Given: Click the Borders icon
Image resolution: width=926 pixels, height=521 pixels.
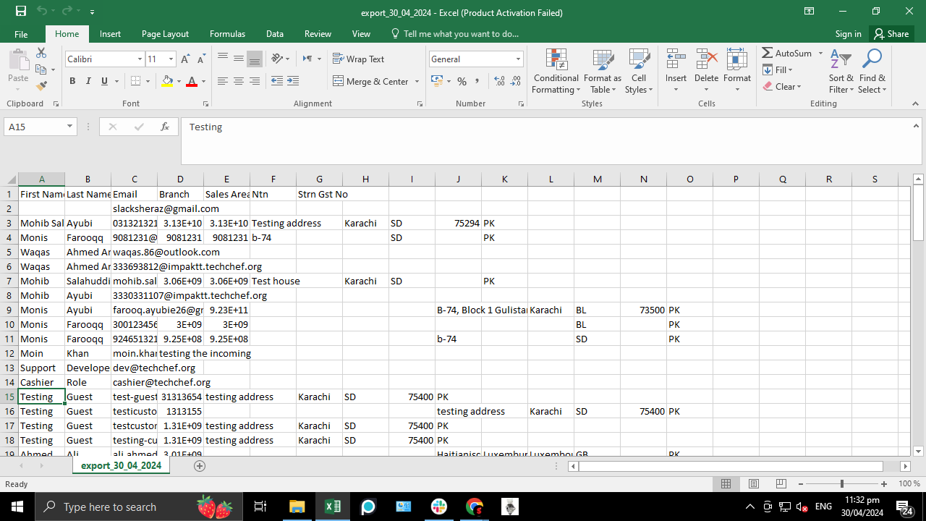Looking at the screenshot, I should 135,81.
